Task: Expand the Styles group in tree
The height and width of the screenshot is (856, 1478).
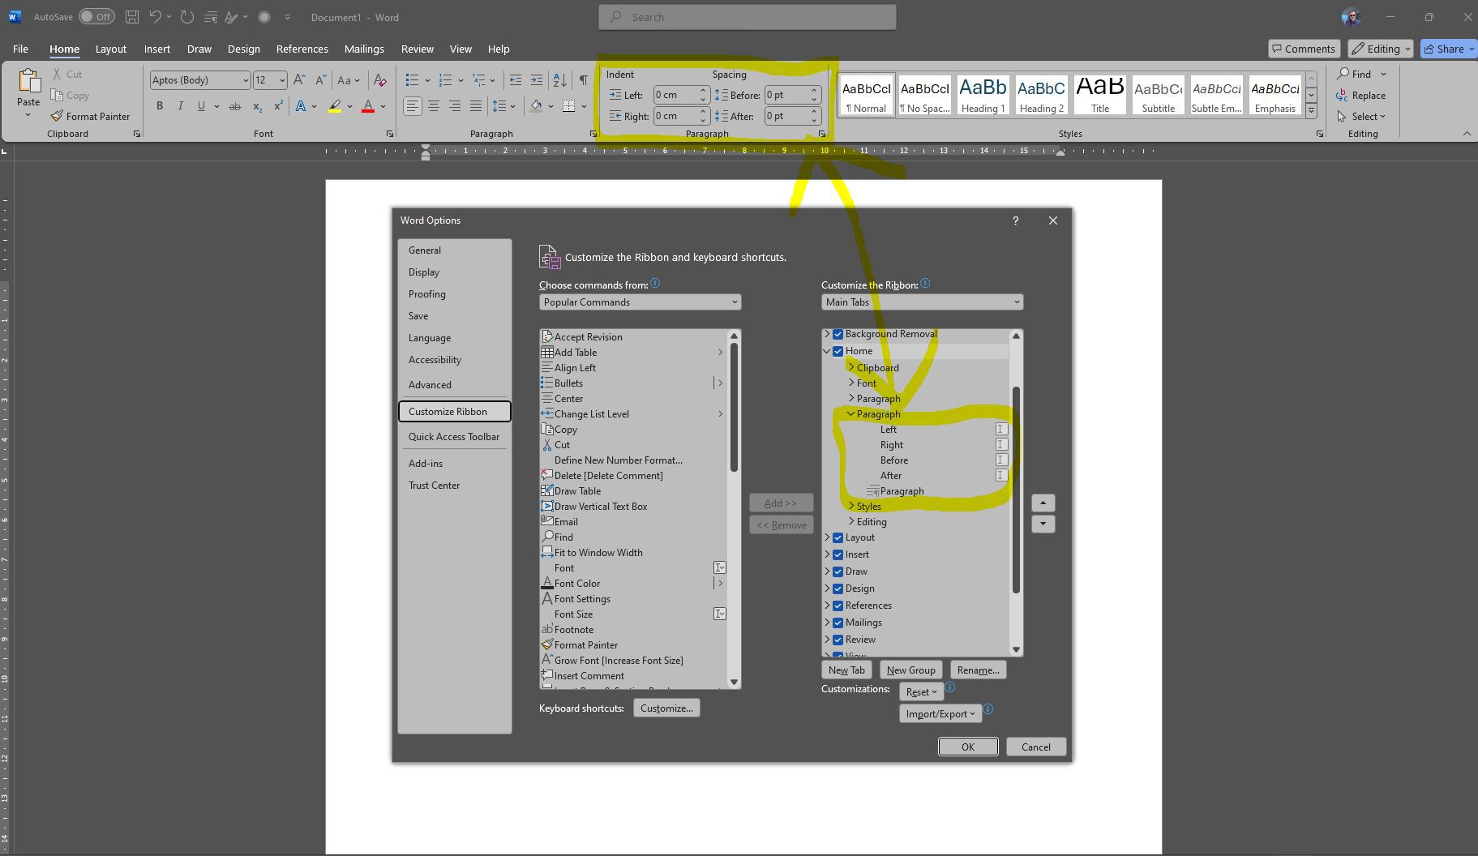Action: (851, 506)
